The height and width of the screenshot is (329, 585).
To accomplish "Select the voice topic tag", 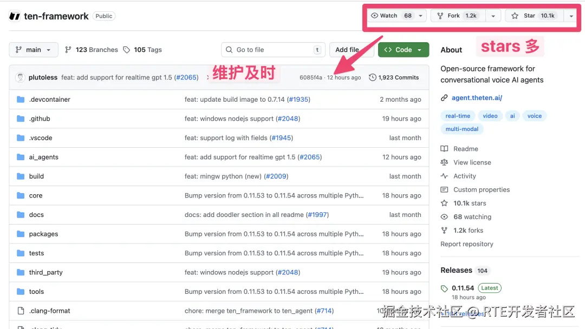I will click(534, 116).
